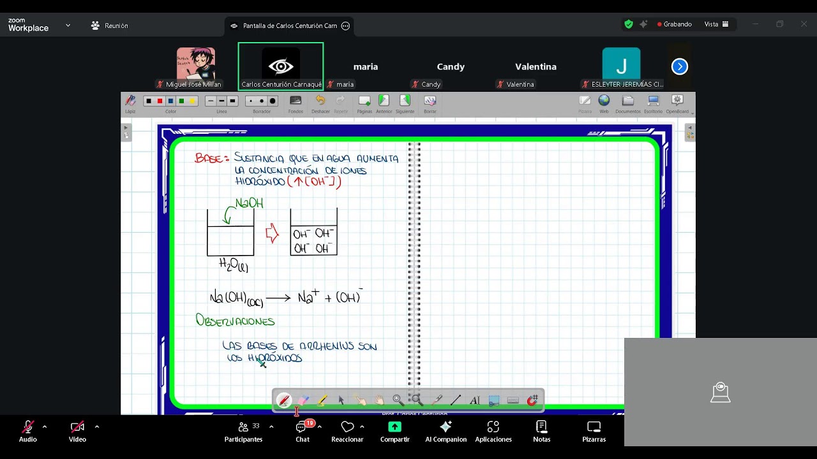Expand audio options arrow

(45, 426)
